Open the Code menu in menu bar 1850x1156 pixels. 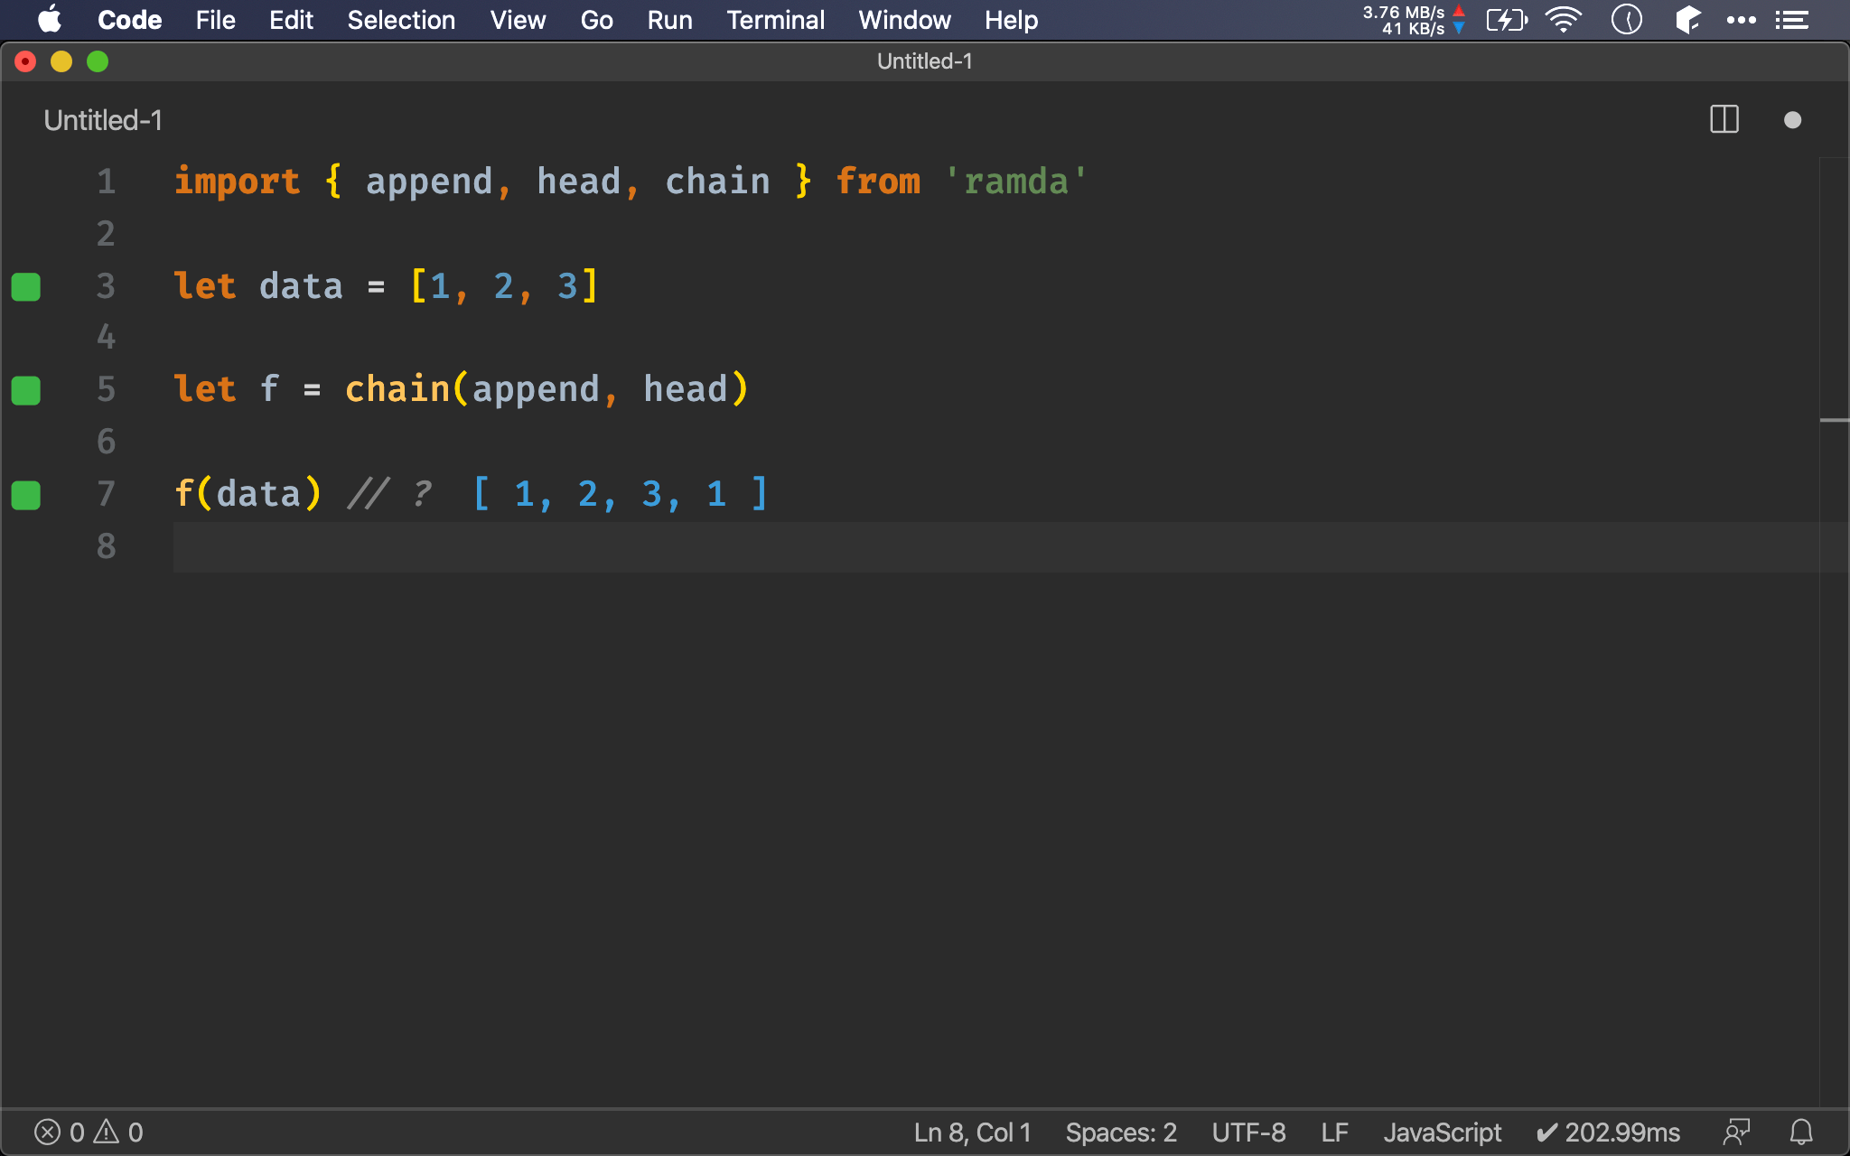[128, 19]
